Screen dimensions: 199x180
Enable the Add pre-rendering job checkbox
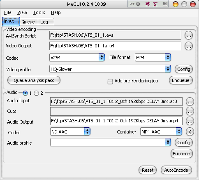click(x=110, y=81)
